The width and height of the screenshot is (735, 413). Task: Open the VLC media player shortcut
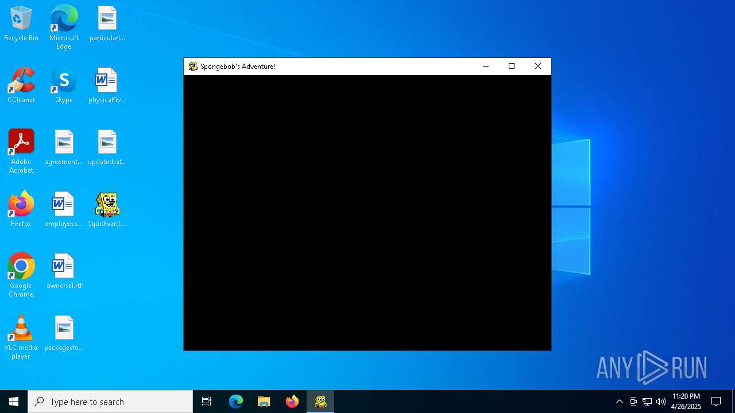[21, 337]
